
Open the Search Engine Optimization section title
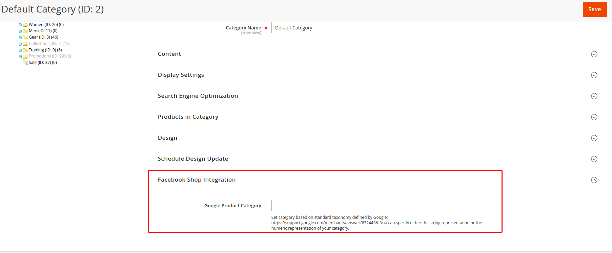(198, 96)
